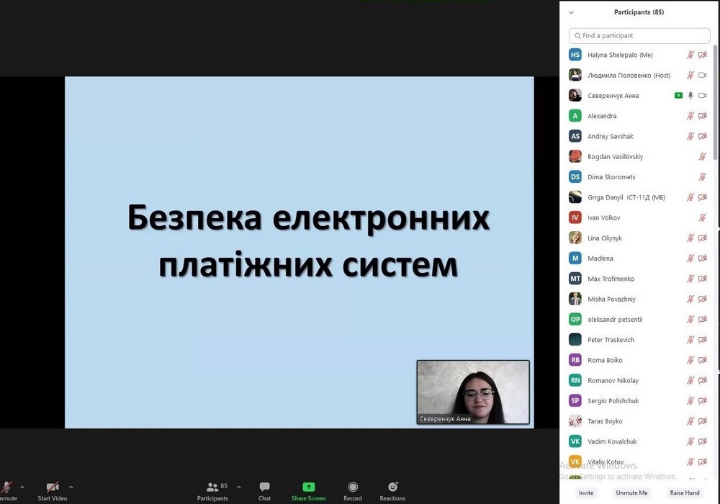Open the Chat panel icon

264,487
